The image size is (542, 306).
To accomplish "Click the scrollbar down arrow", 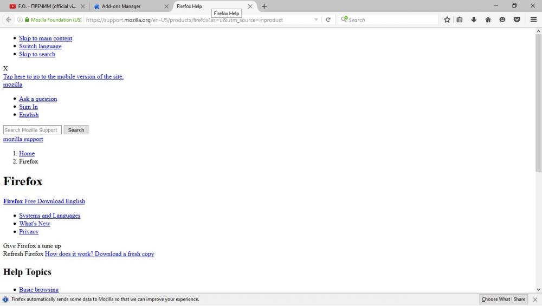I will coord(538,290).
